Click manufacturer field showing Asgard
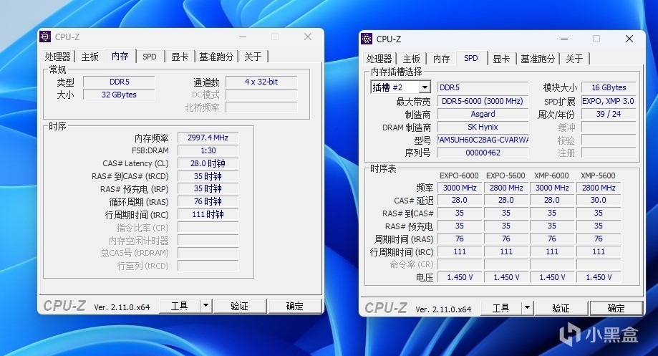The width and height of the screenshot is (658, 356). point(483,114)
